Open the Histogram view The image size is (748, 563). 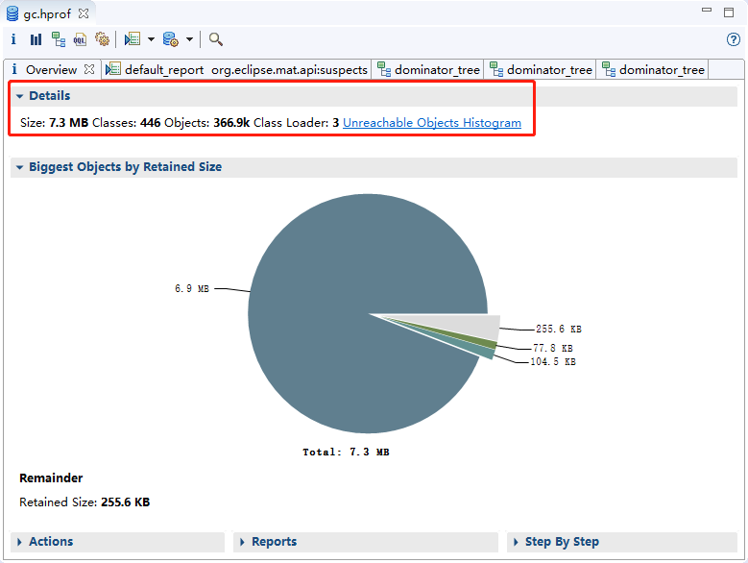pos(36,39)
